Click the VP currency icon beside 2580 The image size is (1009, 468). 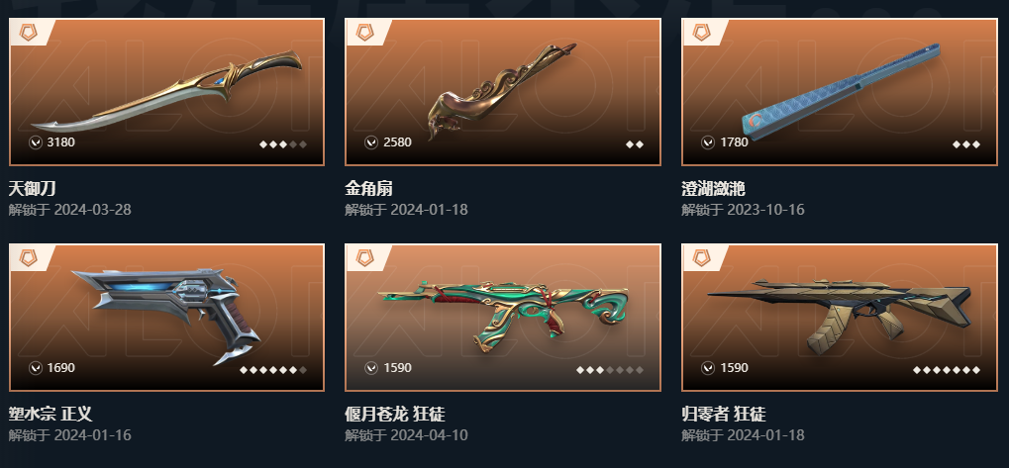371,142
